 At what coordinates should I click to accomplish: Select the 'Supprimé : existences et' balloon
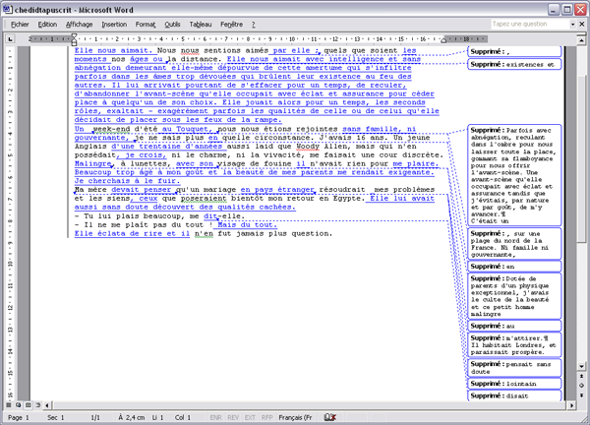click(514, 64)
